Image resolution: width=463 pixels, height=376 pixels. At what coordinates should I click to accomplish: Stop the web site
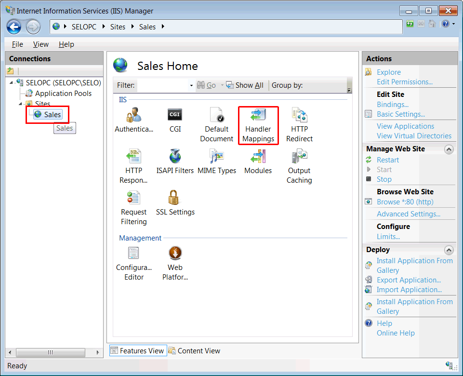pos(384,179)
